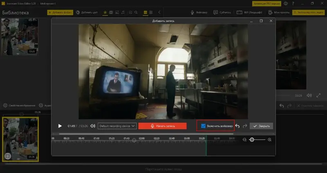Click Добавить файлы in the library
Screen dimensions: 327x173
(x=60, y=13)
